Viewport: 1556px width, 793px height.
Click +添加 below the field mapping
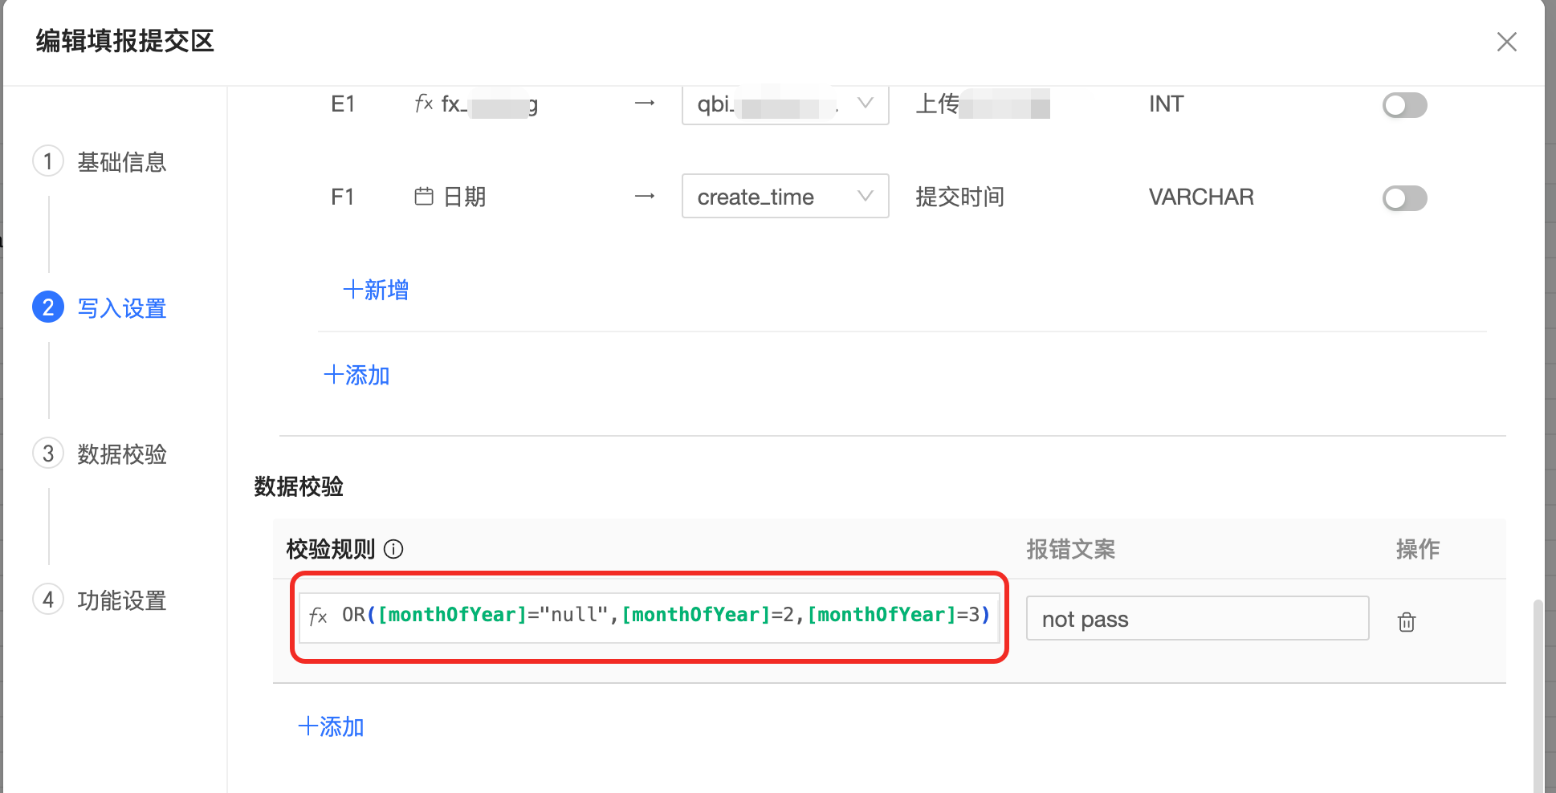pyautogui.click(x=356, y=375)
